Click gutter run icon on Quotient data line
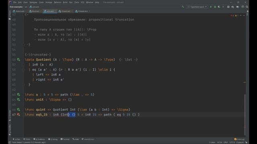Viewport: 257px width, 144px height. [x=18, y=60]
